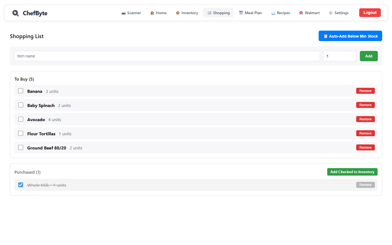Open Settings from the navigation bar

pos(339,13)
